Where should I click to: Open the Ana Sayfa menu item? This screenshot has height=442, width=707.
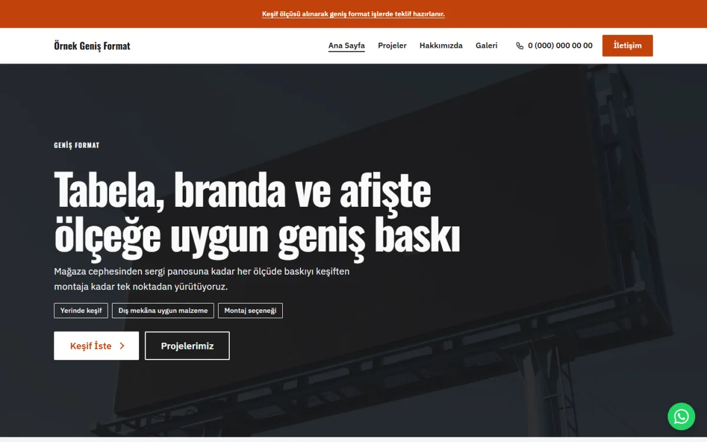[x=346, y=45]
